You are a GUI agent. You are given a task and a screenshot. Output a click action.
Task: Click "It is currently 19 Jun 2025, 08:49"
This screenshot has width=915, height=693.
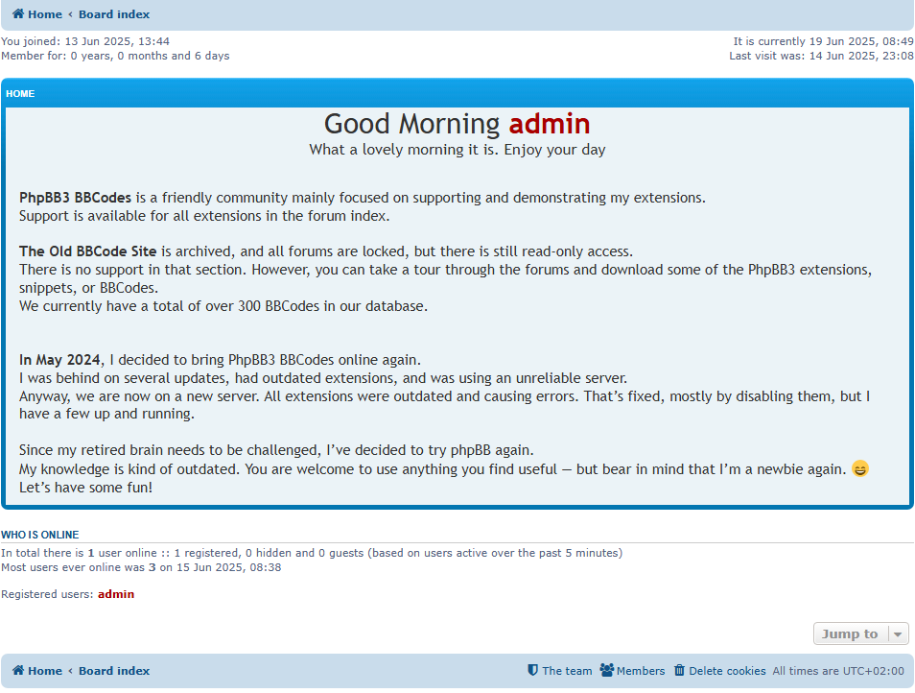823,41
